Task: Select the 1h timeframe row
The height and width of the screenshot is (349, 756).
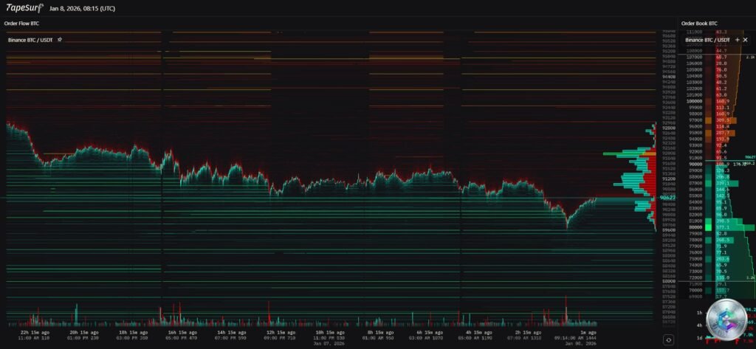Action: 699,312
